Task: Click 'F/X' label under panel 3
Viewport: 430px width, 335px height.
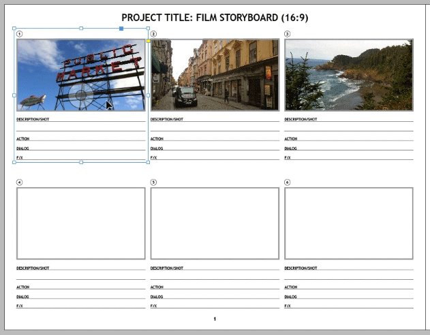Action: [x=288, y=158]
